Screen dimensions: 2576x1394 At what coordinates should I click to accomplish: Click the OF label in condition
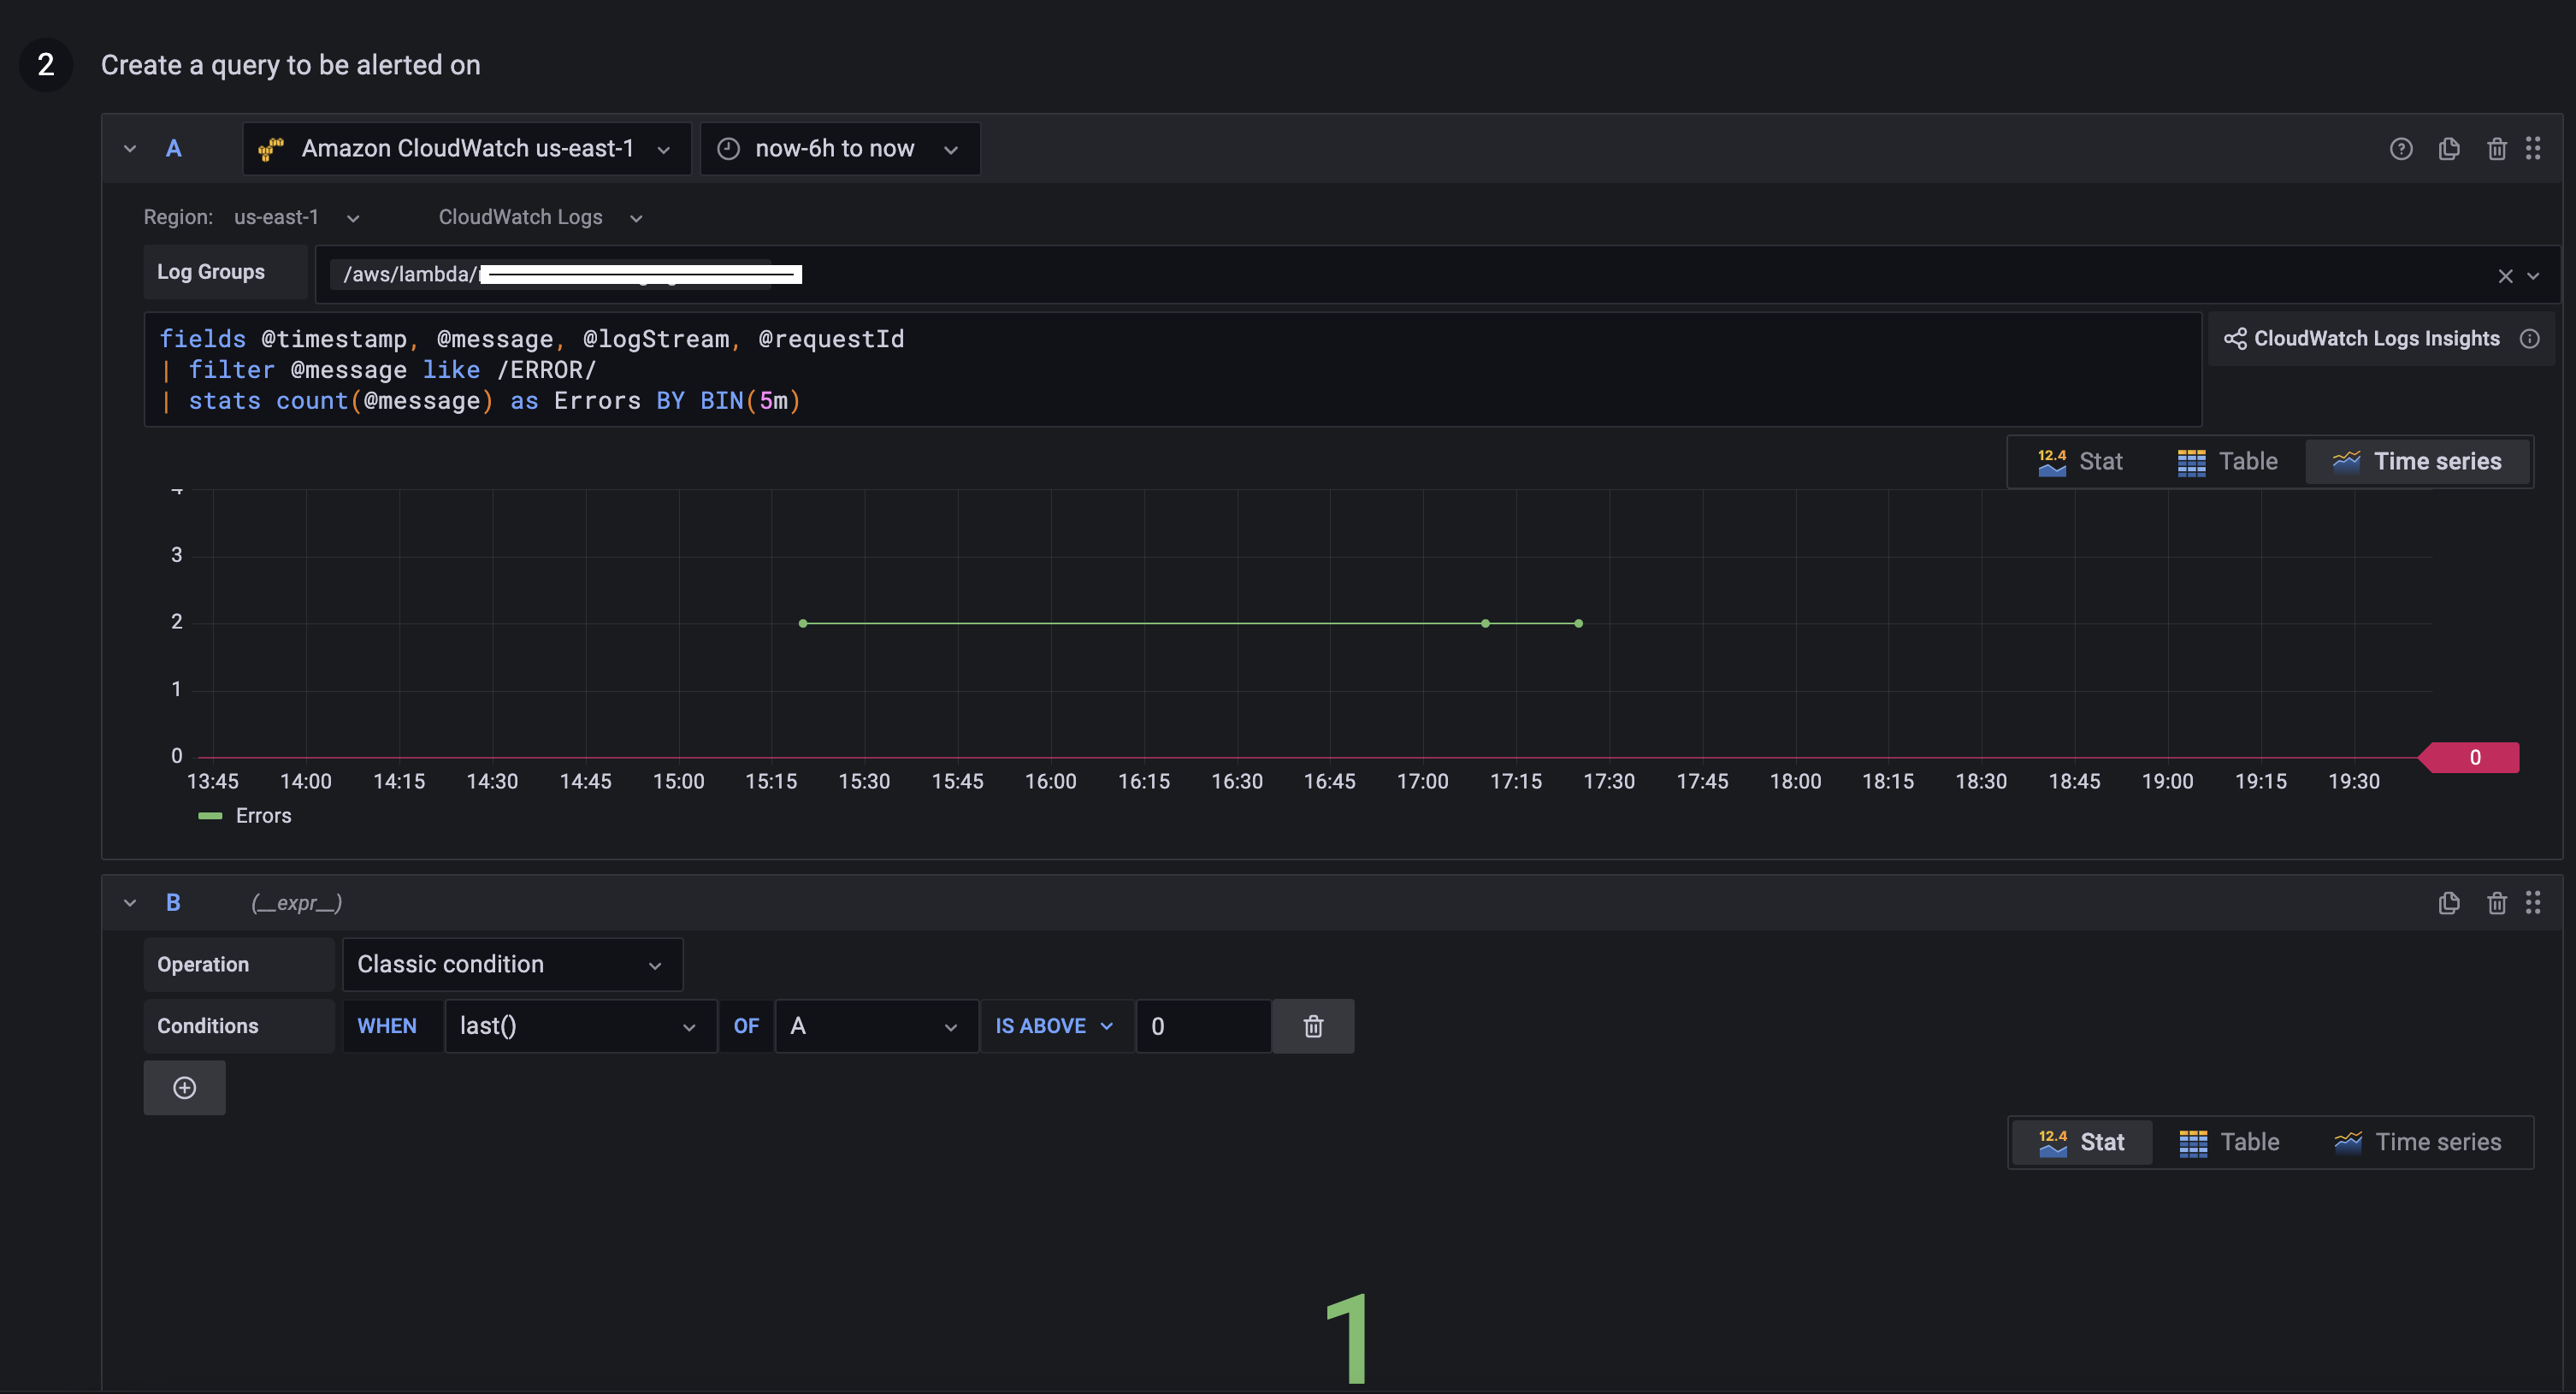pos(746,1026)
